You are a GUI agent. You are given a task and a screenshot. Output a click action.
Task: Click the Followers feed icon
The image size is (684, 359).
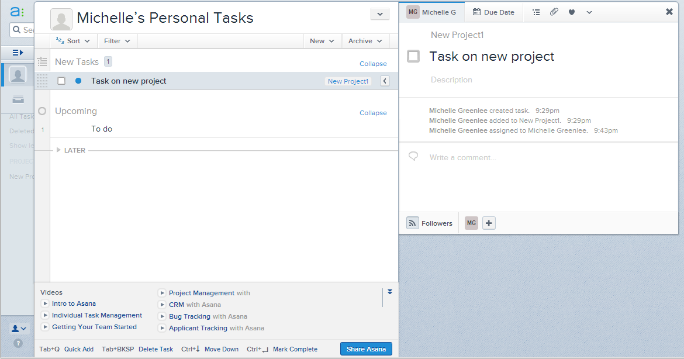pyautogui.click(x=412, y=223)
